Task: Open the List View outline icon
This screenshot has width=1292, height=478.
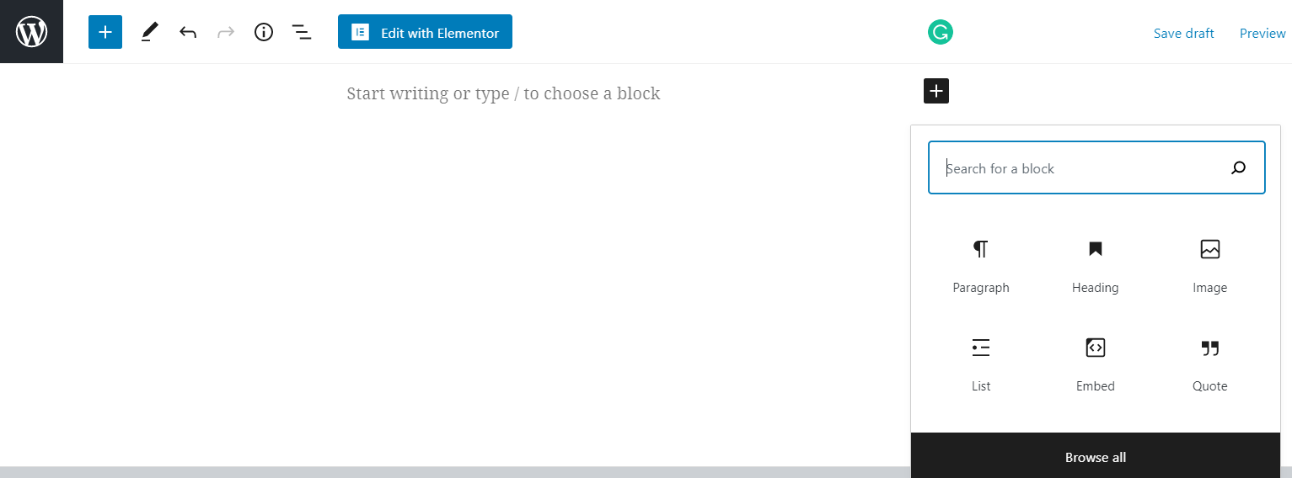Action: tap(302, 33)
